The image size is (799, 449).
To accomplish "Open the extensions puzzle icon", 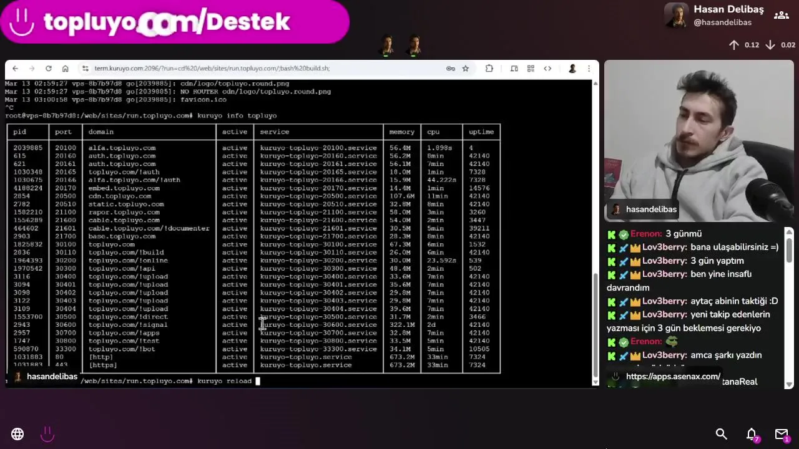I will (489, 69).
